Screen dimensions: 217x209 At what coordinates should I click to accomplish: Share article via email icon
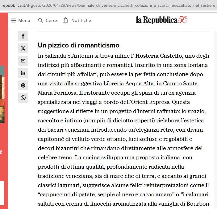point(23,61)
